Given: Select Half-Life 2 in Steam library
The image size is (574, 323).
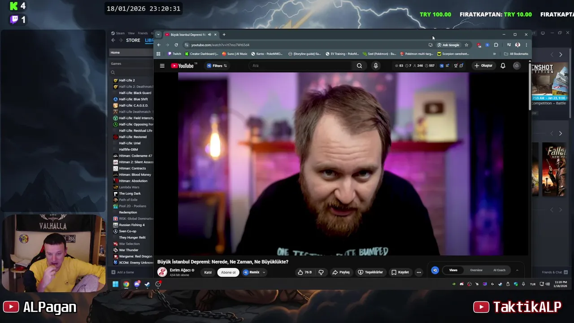Looking at the screenshot, I should (x=126, y=80).
